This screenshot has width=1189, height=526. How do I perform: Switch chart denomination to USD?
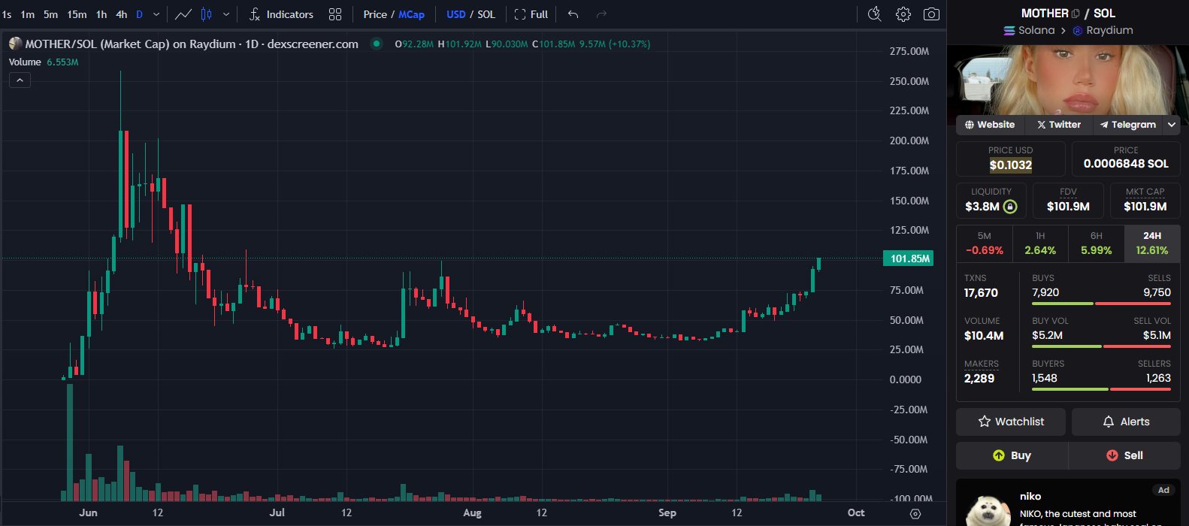pyautogui.click(x=455, y=14)
